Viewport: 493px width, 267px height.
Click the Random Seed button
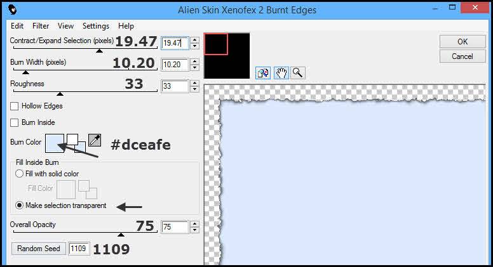click(39, 249)
